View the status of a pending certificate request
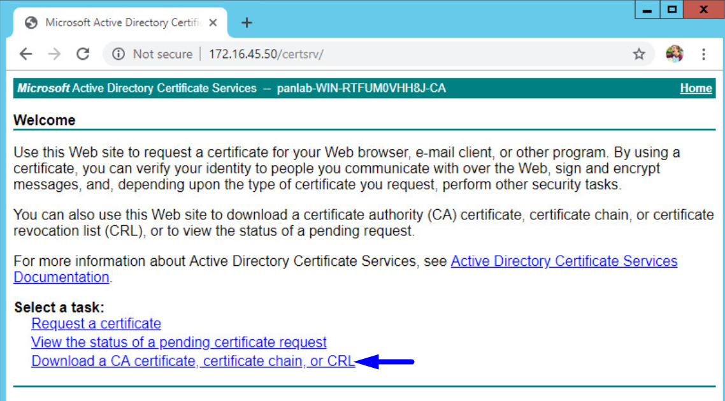The image size is (725, 401). coord(179,342)
